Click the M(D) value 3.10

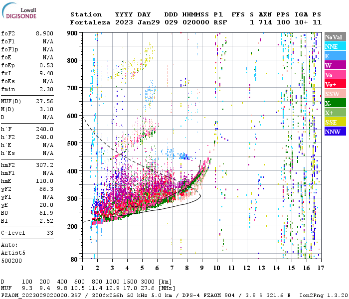(46, 110)
